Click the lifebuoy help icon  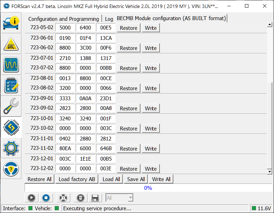click(x=63, y=198)
